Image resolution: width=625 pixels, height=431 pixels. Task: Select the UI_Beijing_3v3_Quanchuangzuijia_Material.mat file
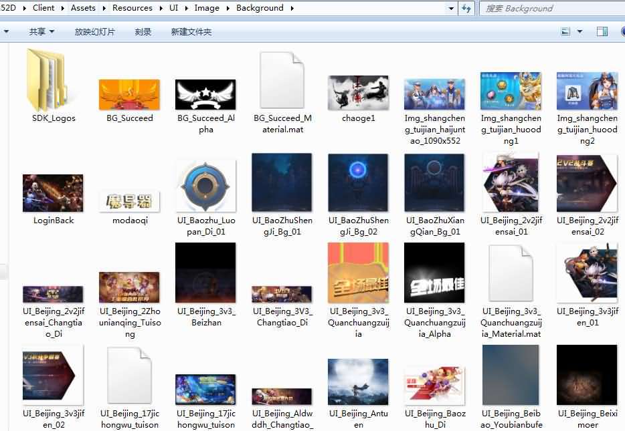[511, 273]
